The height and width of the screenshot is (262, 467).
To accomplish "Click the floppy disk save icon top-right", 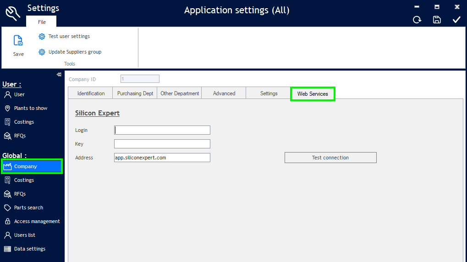I will pos(437,20).
